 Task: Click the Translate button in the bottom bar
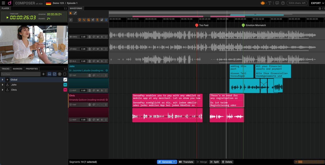(x=186, y=162)
